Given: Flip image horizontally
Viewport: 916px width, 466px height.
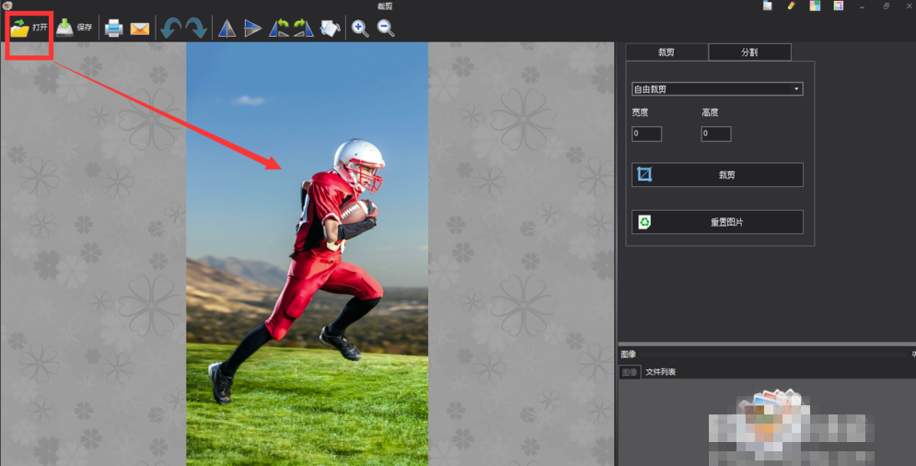Looking at the screenshot, I should [x=226, y=29].
